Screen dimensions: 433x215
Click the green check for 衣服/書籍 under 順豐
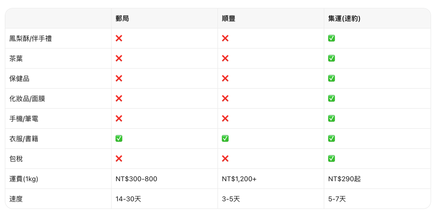[225, 138]
